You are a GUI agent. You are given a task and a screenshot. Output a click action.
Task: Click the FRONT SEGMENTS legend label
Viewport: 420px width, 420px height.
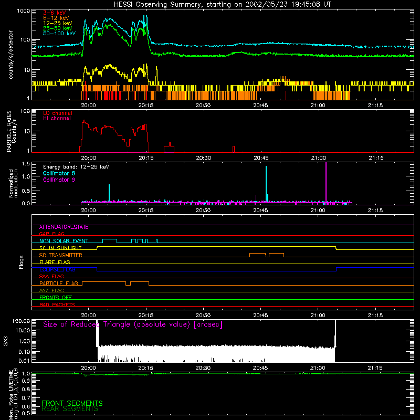click(72, 403)
